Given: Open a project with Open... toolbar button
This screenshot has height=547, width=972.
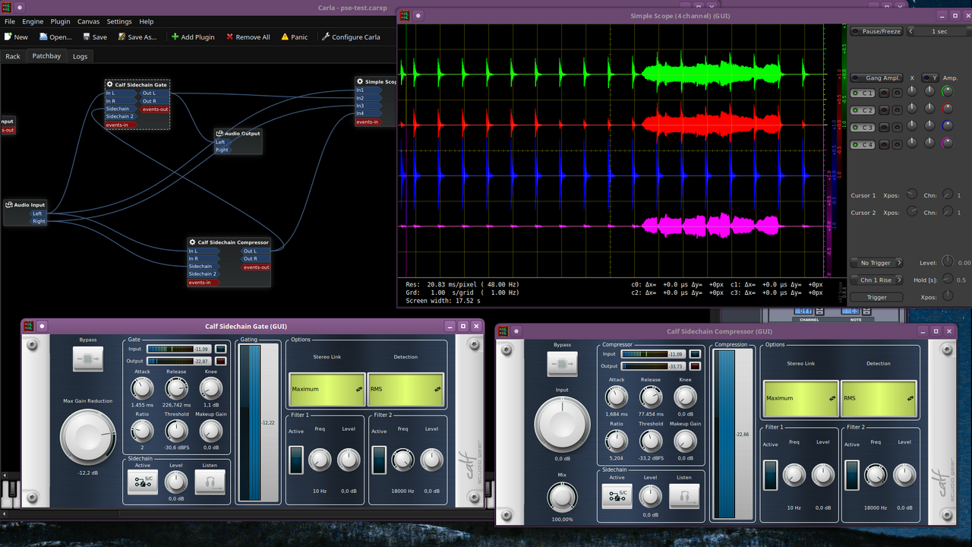Looking at the screenshot, I should click(55, 36).
